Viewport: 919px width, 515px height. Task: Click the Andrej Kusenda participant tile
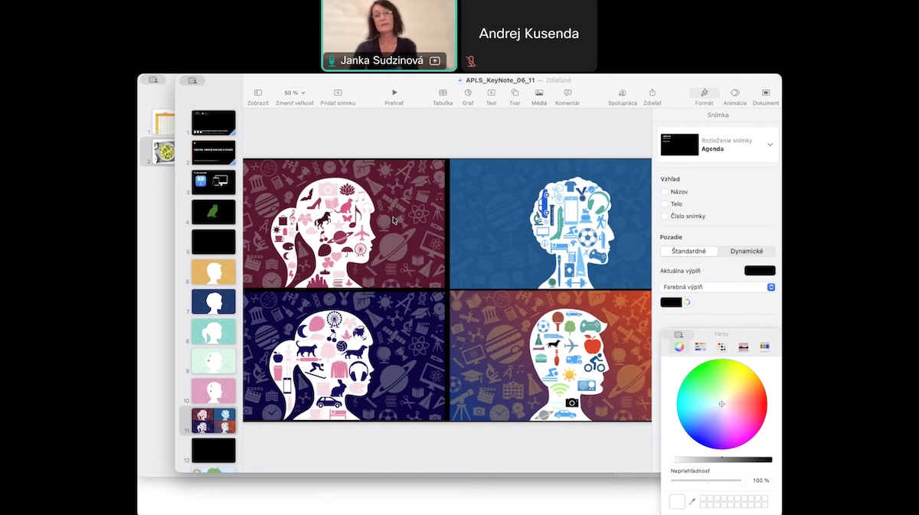point(528,35)
